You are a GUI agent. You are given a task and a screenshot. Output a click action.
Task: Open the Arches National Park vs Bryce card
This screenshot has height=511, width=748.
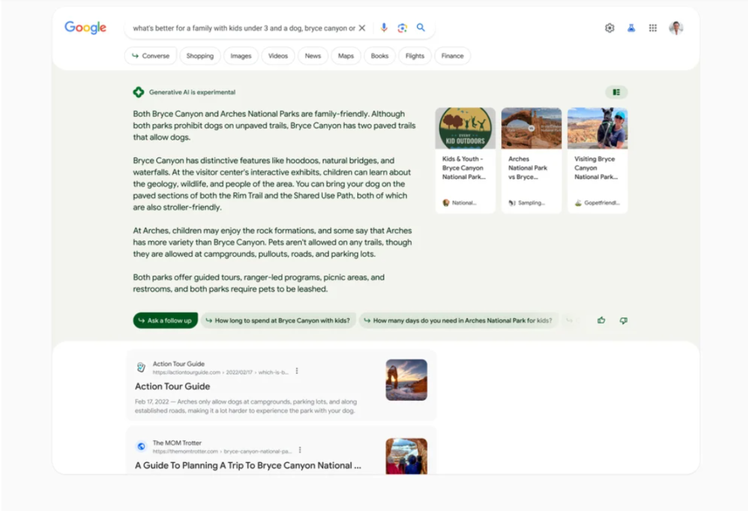[531, 155]
